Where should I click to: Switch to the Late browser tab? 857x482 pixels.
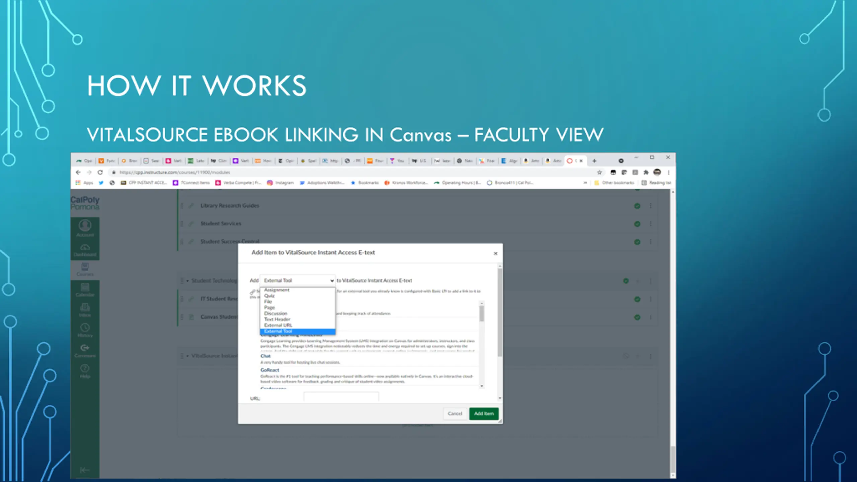[196, 161]
